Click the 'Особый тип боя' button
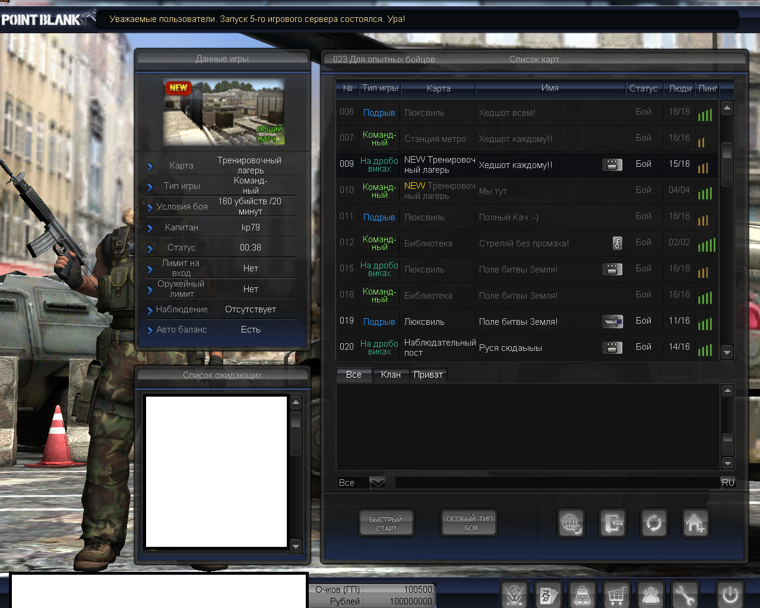Viewport: 760px width, 608px height. tap(469, 523)
